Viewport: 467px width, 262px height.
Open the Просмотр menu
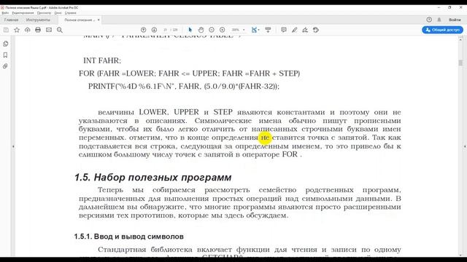click(x=44, y=13)
